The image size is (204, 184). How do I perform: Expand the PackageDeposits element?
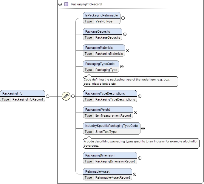coord(125,34)
